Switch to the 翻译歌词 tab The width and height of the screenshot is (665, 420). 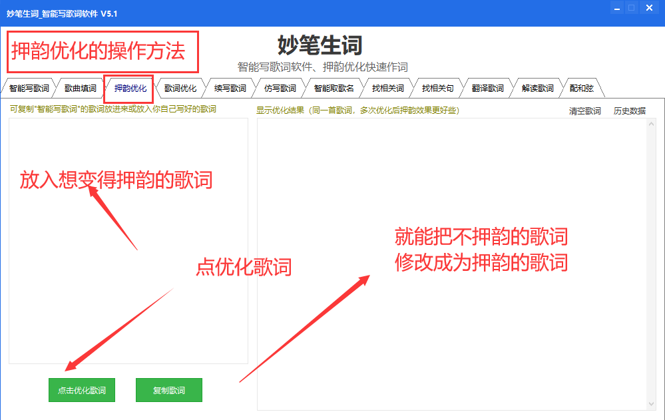coord(488,89)
